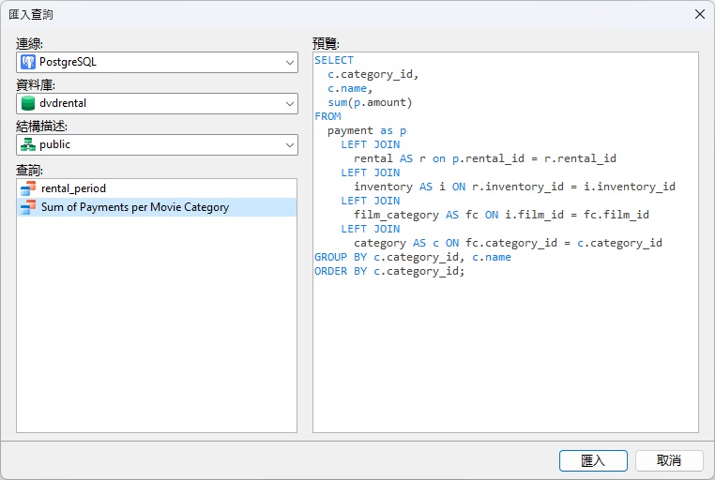Click the inventory AS i join line
Image resolution: width=715 pixels, height=480 pixels.
(514, 187)
